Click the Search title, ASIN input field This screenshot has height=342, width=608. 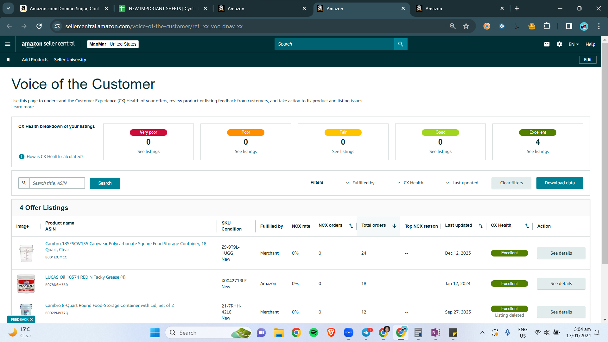(x=57, y=183)
